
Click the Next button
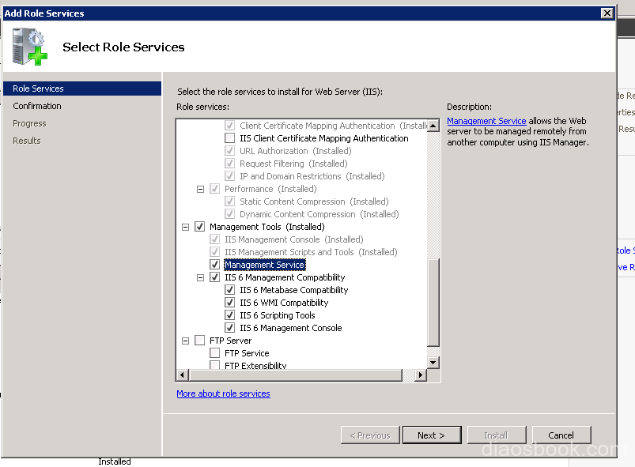pyautogui.click(x=432, y=435)
